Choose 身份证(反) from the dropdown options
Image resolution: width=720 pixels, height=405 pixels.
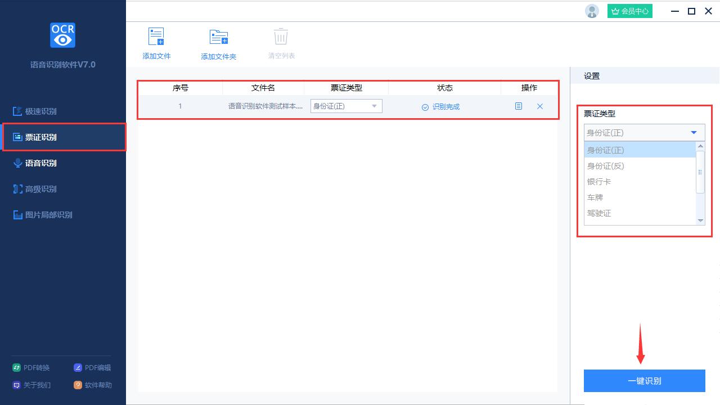[606, 165]
